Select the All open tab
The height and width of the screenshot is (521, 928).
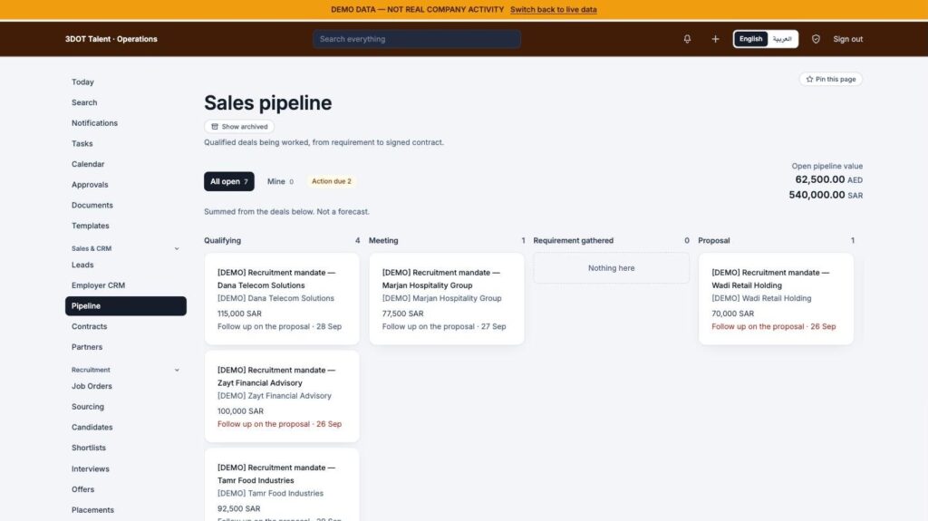(x=229, y=181)
